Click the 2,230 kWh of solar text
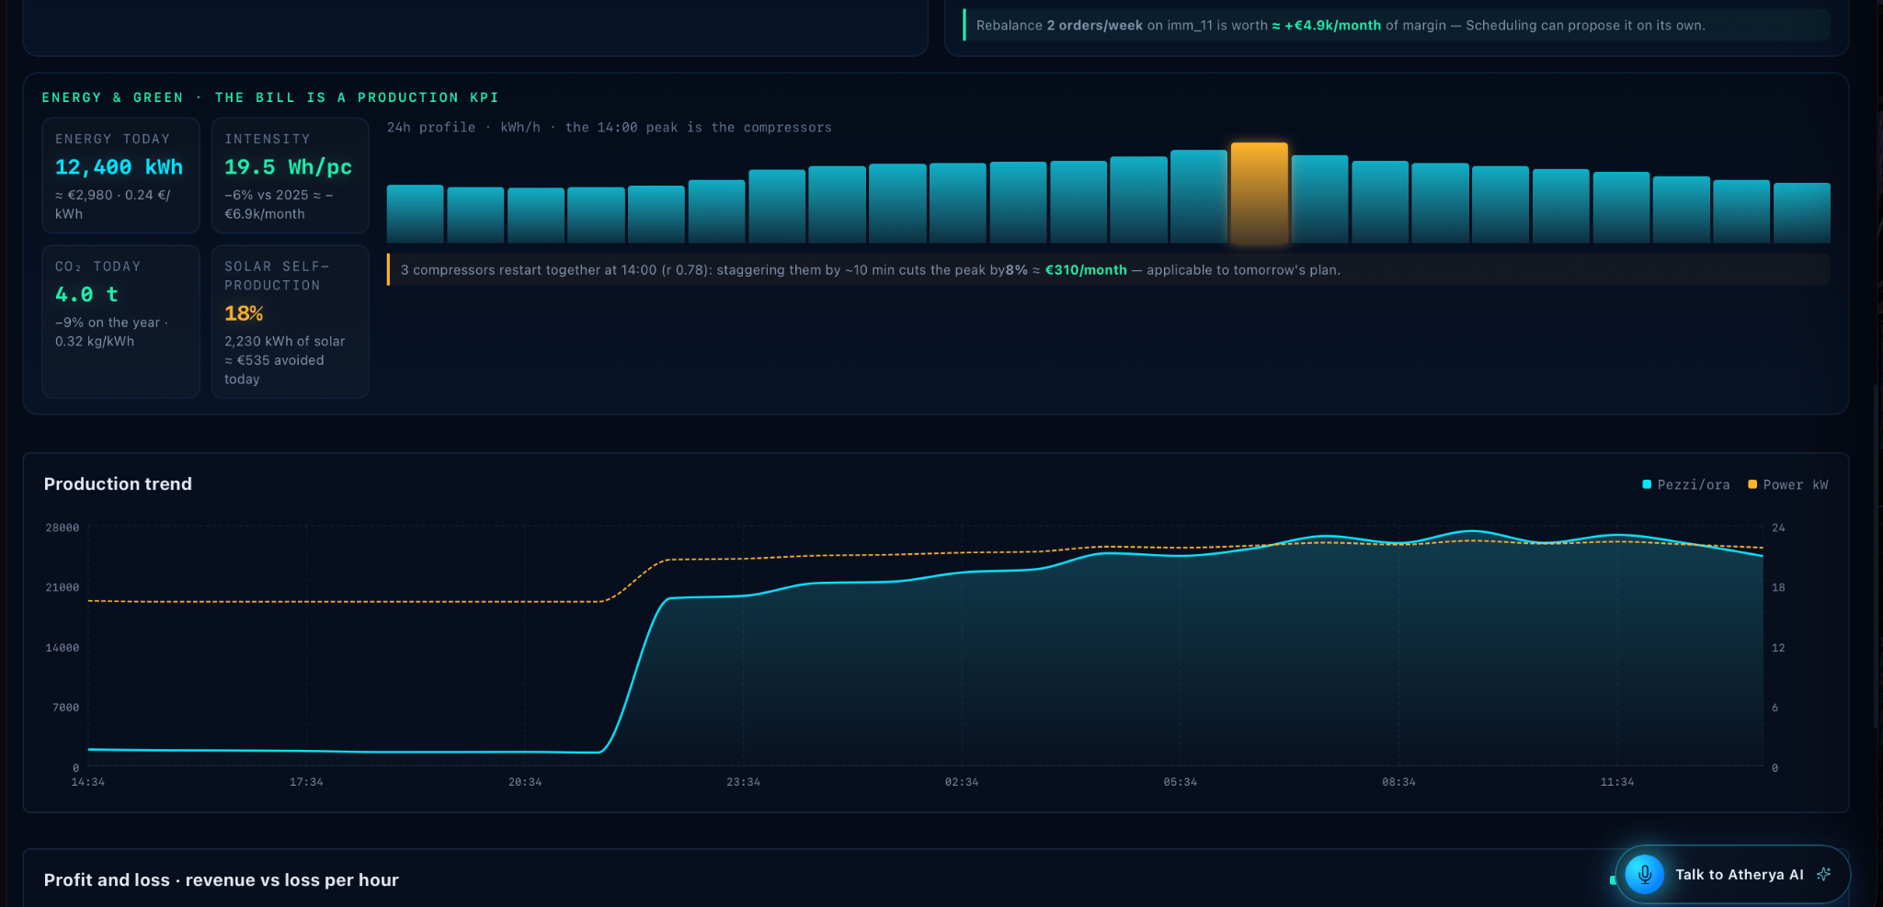 [x=285, y=342]
